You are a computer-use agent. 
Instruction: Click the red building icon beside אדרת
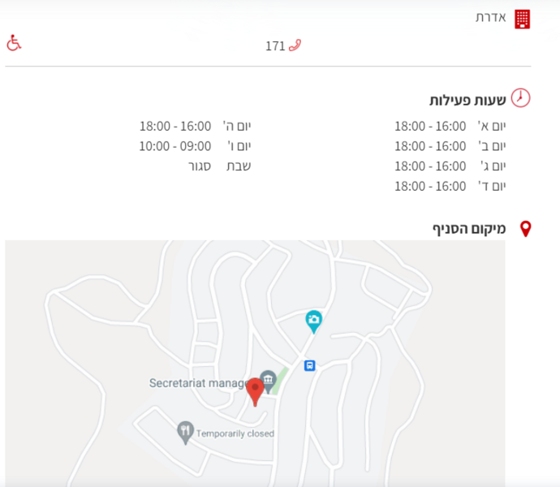(x=522, y=19)
